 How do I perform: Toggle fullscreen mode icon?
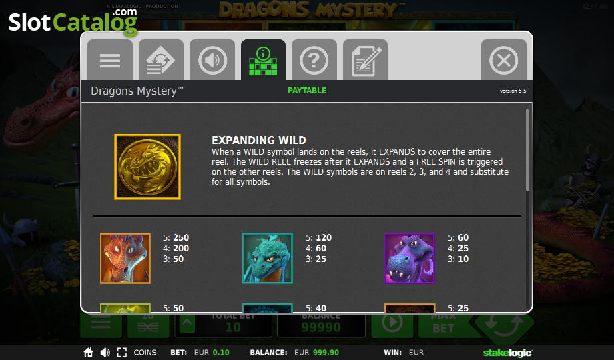pos(121,353)
